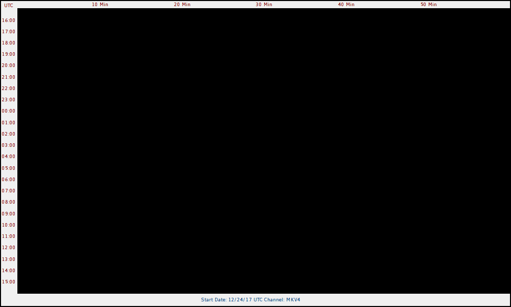Click the 14:00 hour row label

coord(9,271)
